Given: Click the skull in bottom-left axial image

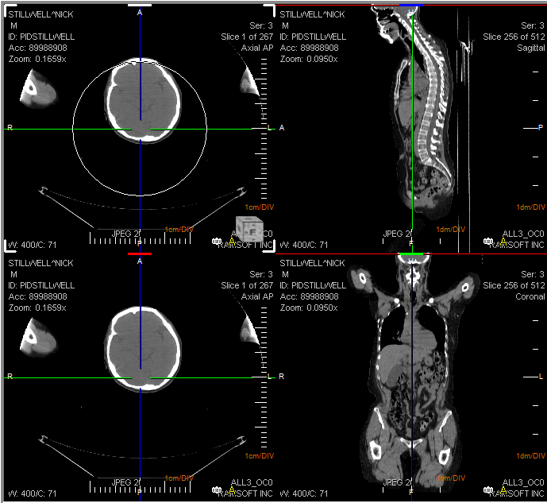Looking at the screenshot, I should coord(110,334).
